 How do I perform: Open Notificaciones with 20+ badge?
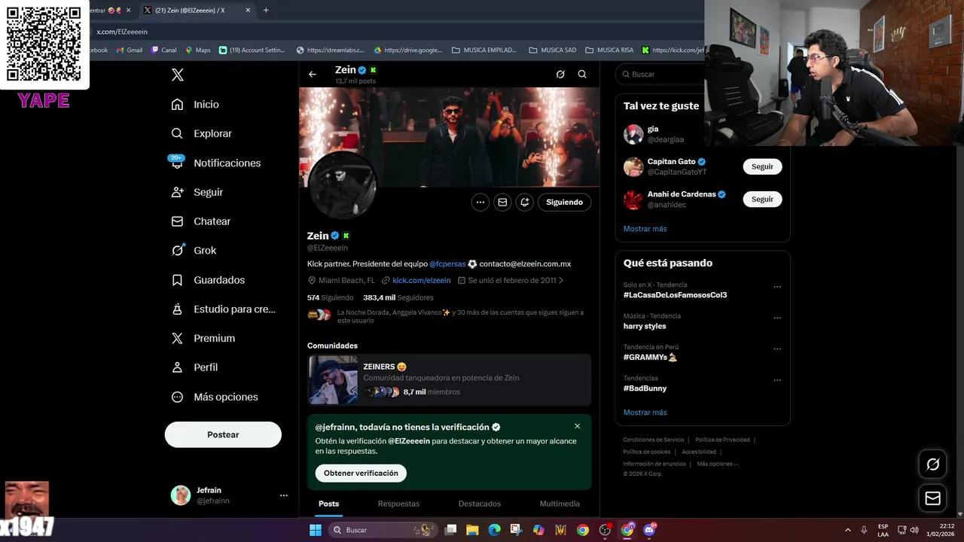tap(215, 163)
